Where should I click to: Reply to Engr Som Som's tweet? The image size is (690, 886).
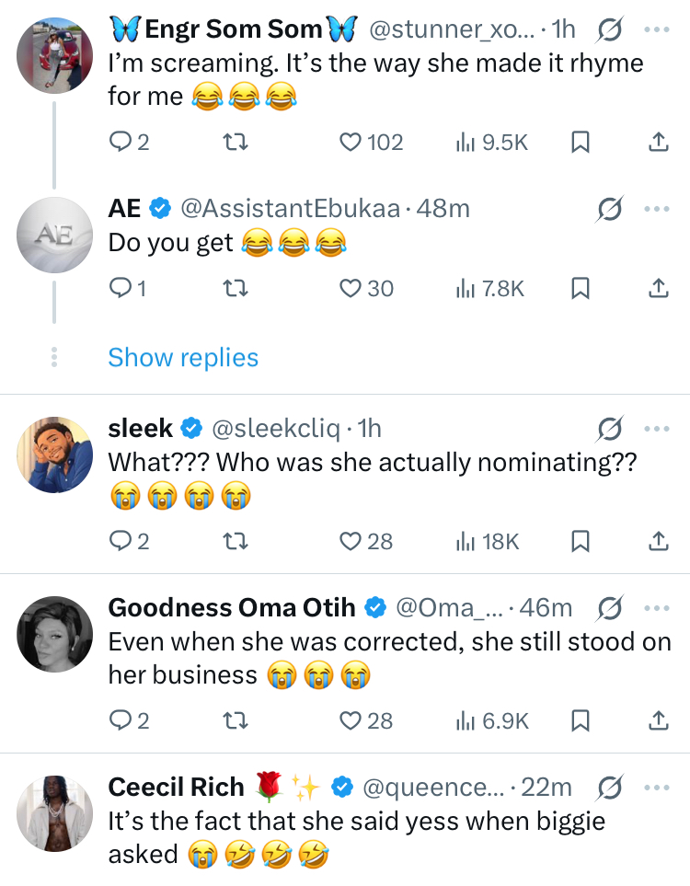point(121,142)
